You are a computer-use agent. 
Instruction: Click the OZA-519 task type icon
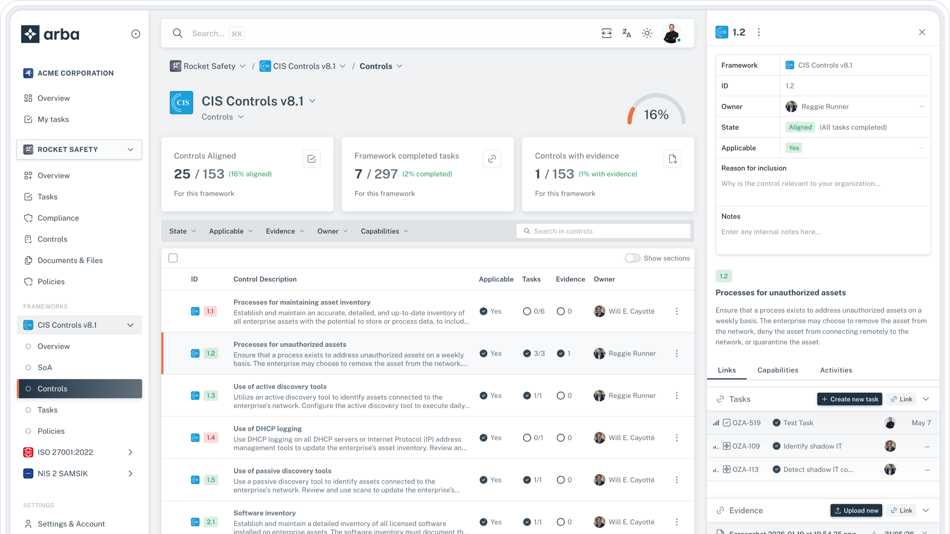727,423
